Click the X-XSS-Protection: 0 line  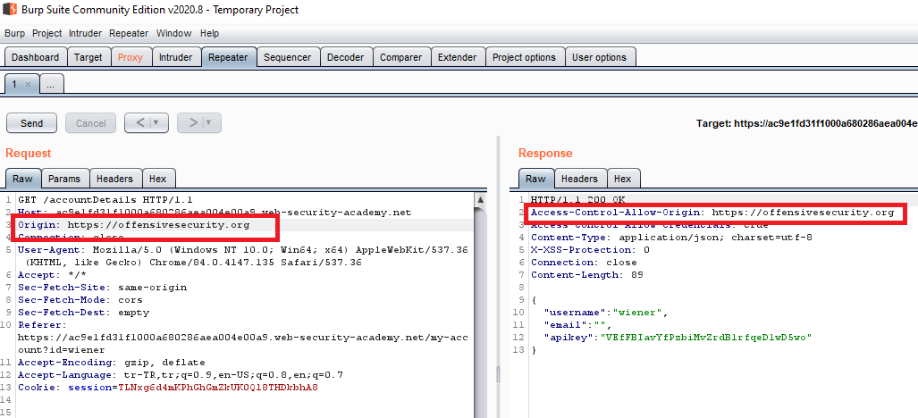590,249
